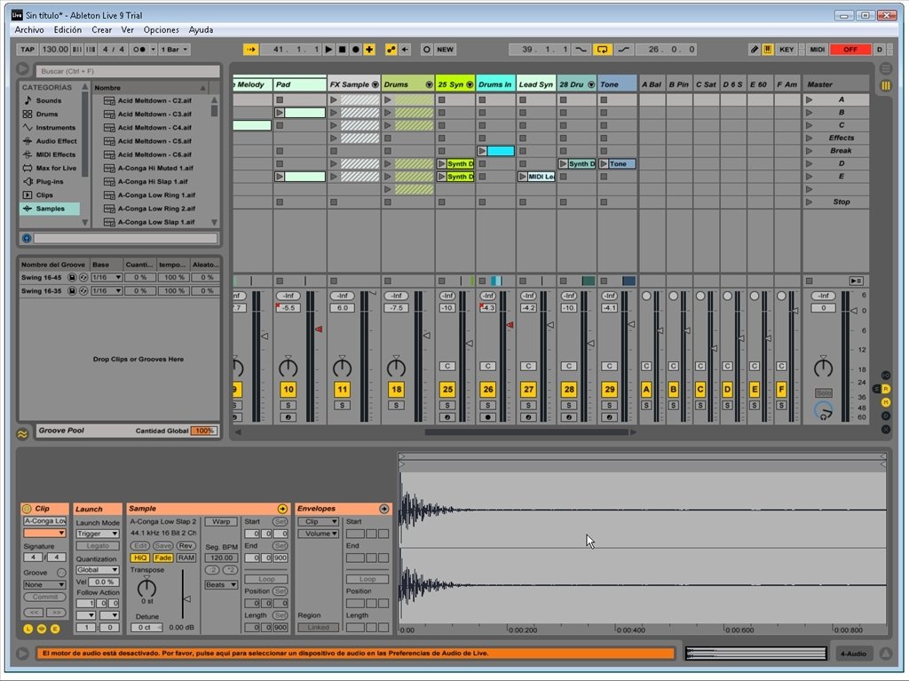Image resolution: width=909 pixels, height=681 pixels.
Task: Toggle the Follow playback arrow button
Action: point(250,50)
